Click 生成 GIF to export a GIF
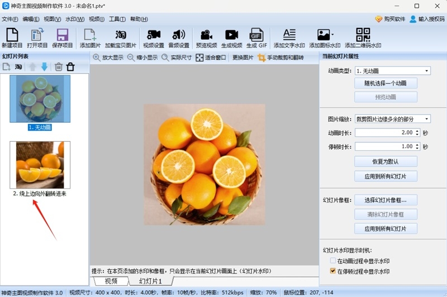 [x=256, y=37]
